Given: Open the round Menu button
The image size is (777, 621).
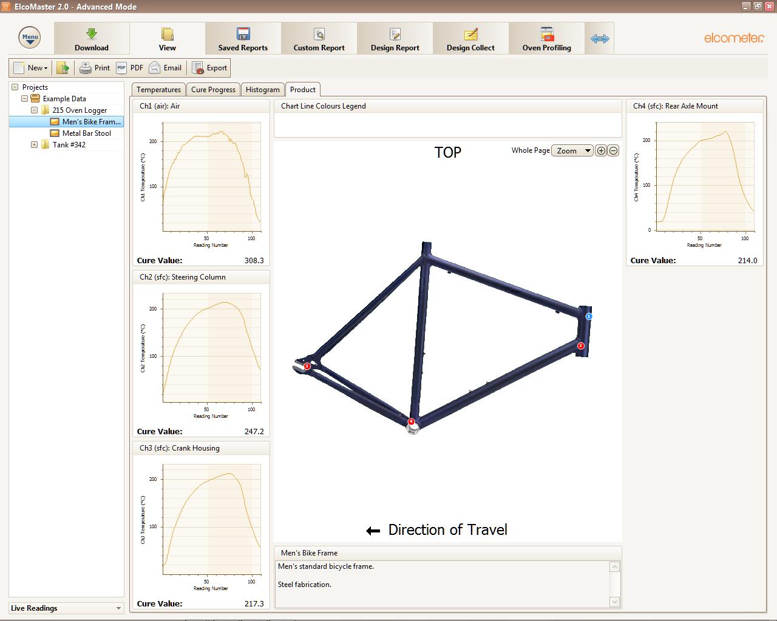Looking at the screenshot, I should [30, 38].
